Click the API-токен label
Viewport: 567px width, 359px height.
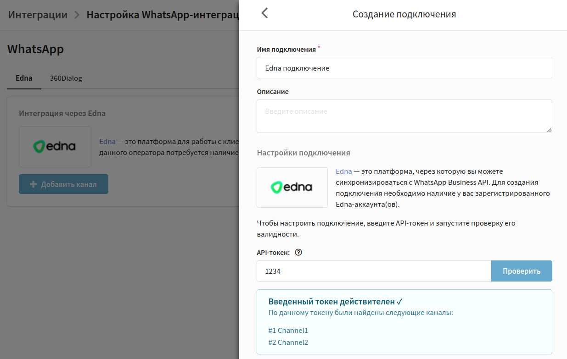click(273, 252)
